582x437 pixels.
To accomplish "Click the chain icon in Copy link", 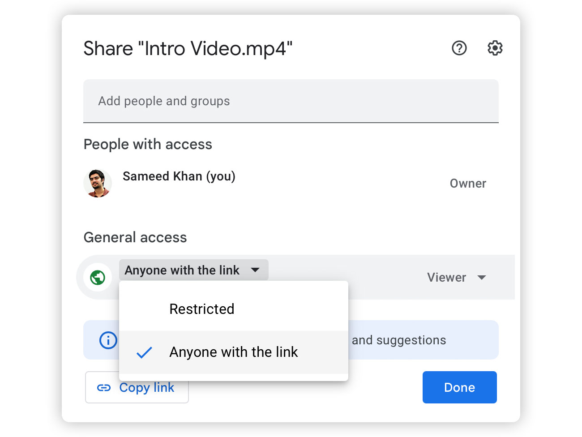I will [104, 388].
